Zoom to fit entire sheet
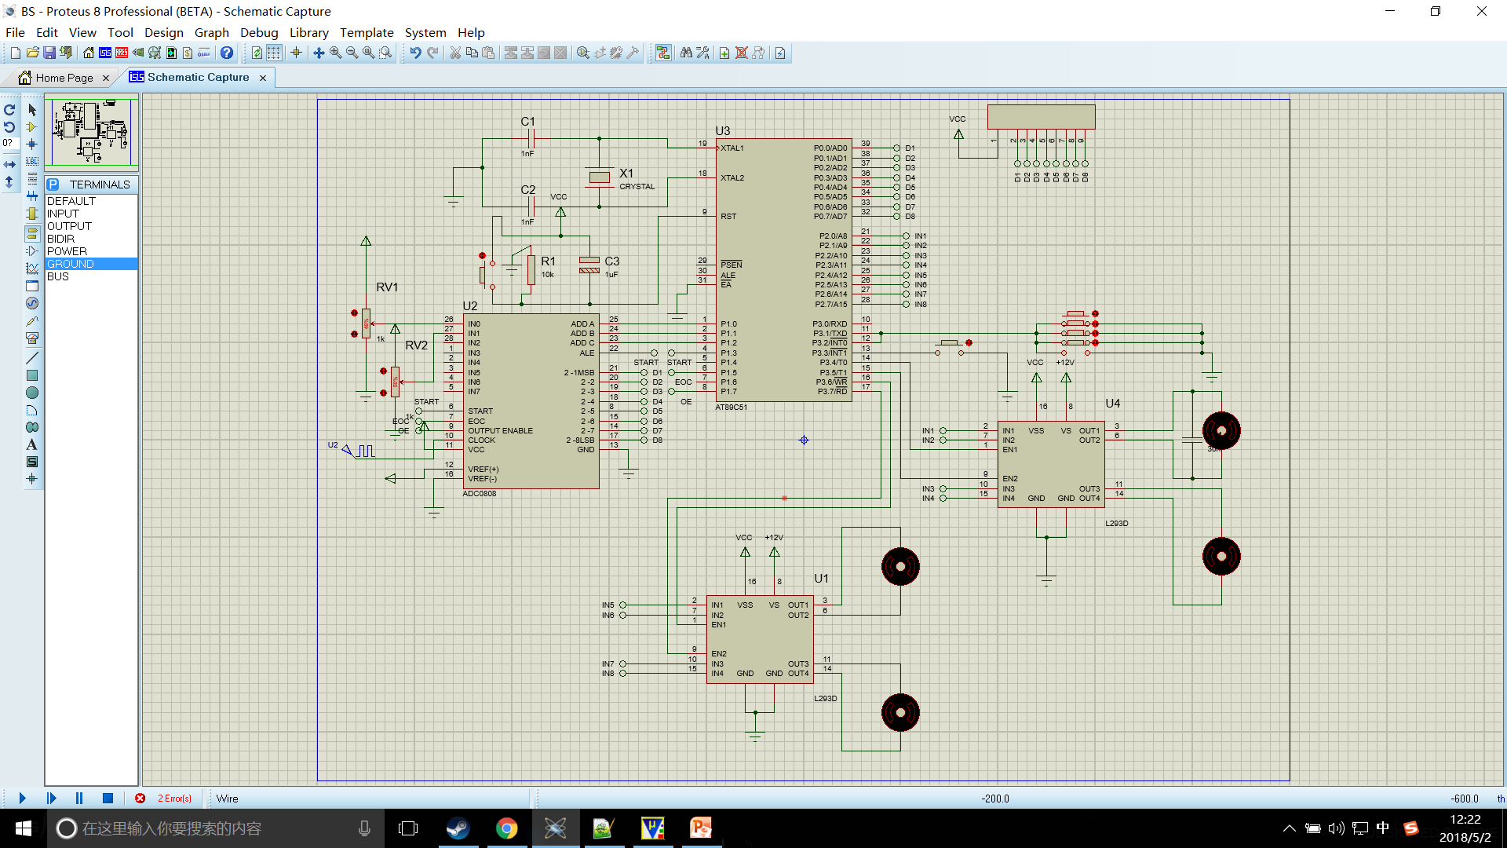The image size is (1507, 848). 368,53
